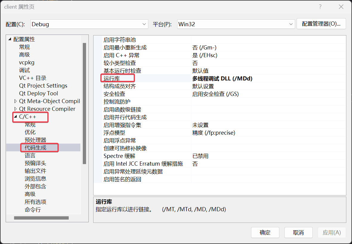
Task: Select the 命令行 tree item
Action: 33,210
